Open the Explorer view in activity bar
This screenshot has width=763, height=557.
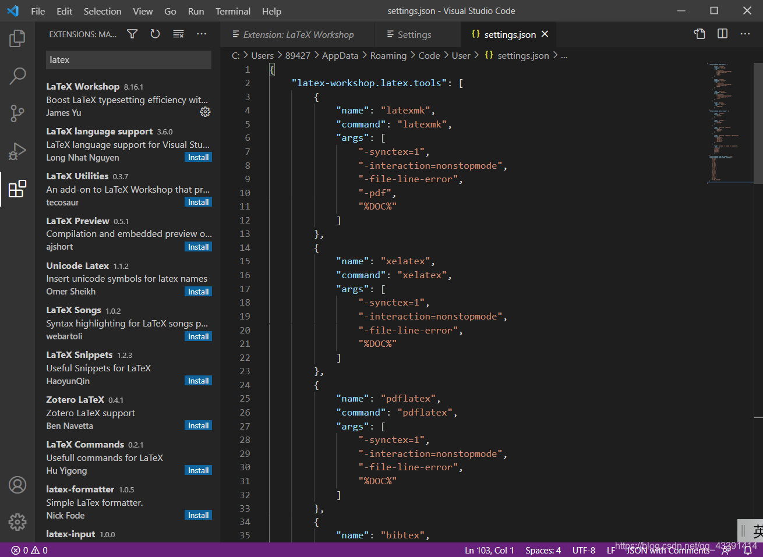coord(17,38)
